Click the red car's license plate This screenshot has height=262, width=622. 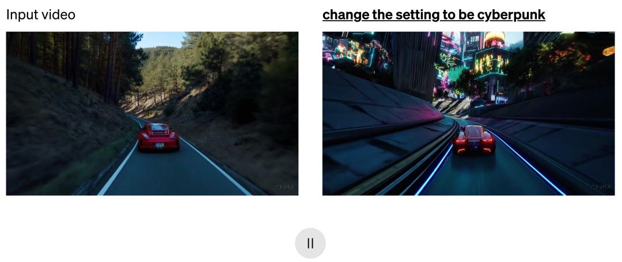click(160, 145)
